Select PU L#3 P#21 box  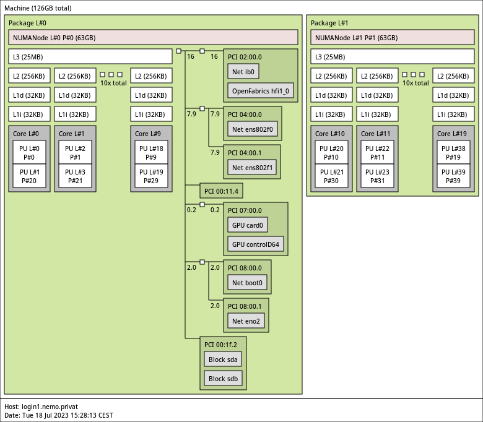click(75, 176)
